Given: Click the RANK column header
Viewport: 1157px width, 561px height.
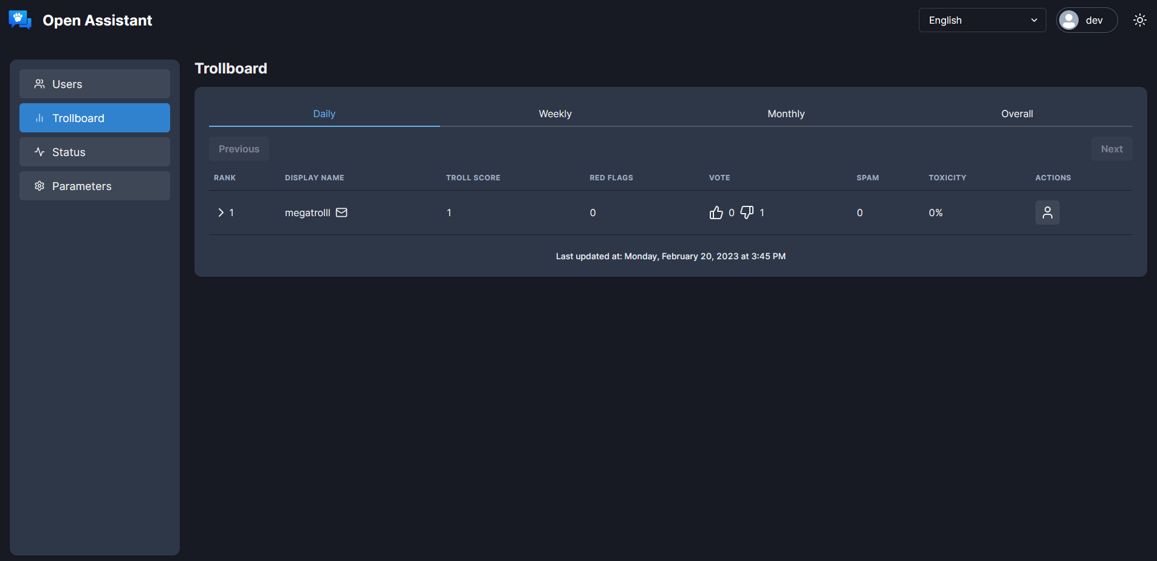Looking at the screenshot, I should click(225, 178).
